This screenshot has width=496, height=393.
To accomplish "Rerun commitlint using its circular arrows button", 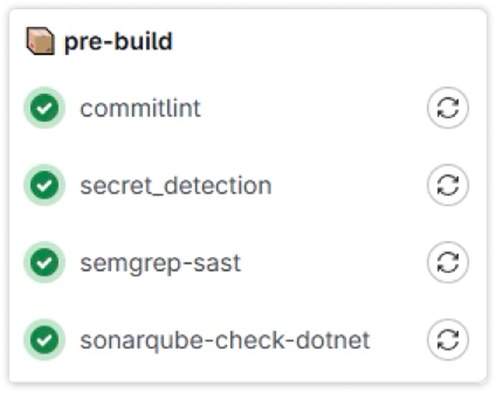I will point(448,108).
